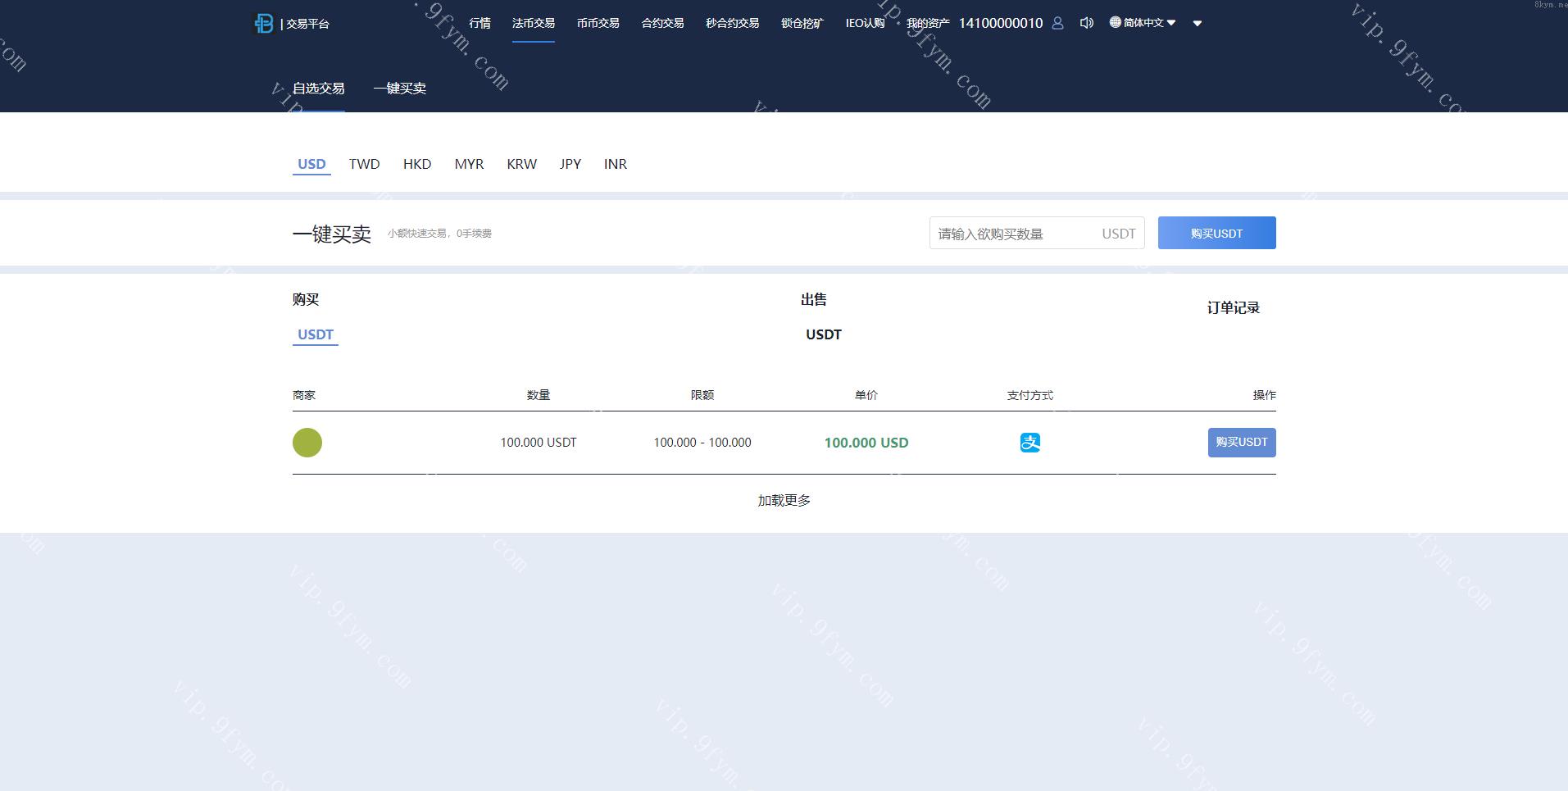
Task: Click the green merchant avatar
Action: tap(307, 443)
